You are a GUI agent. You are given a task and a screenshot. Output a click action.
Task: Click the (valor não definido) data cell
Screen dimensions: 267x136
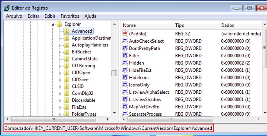tap(241, 34)
